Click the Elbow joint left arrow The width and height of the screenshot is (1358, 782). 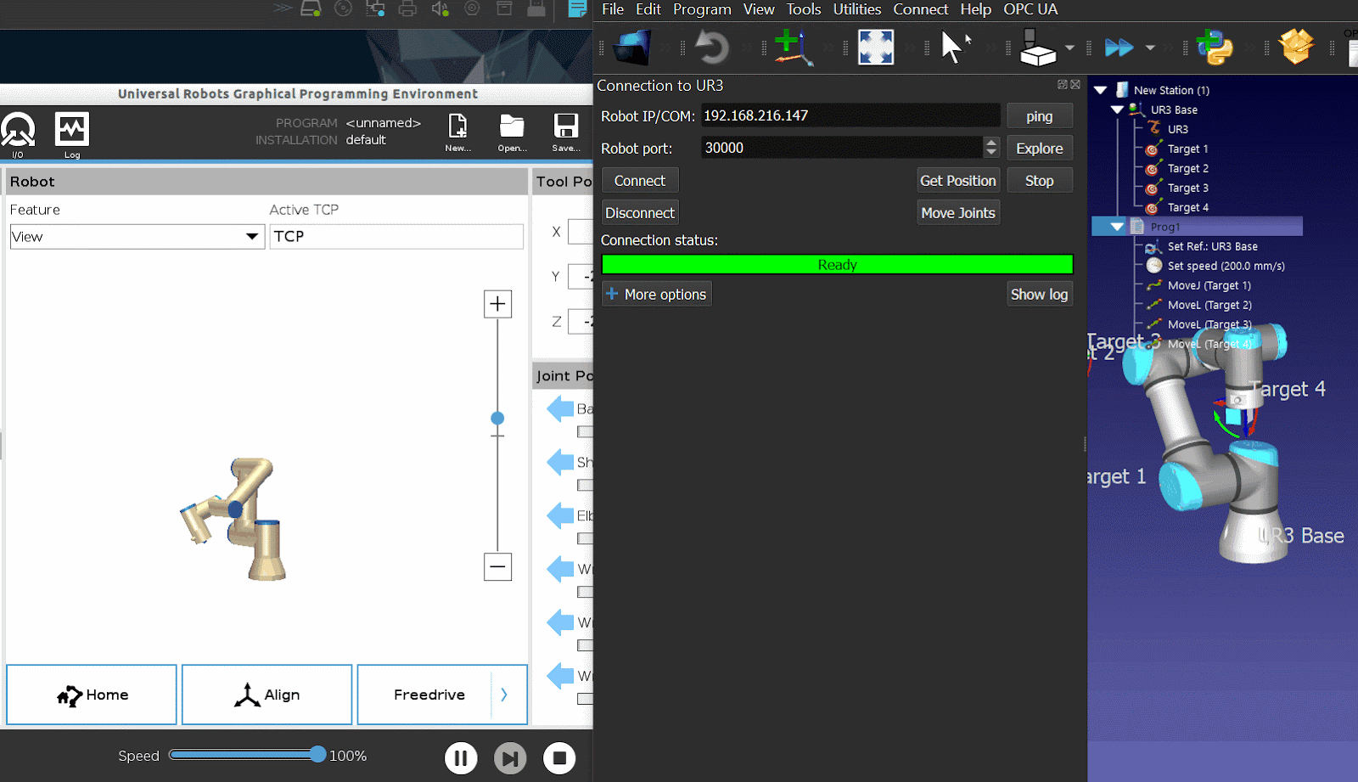tap(560, 515)
